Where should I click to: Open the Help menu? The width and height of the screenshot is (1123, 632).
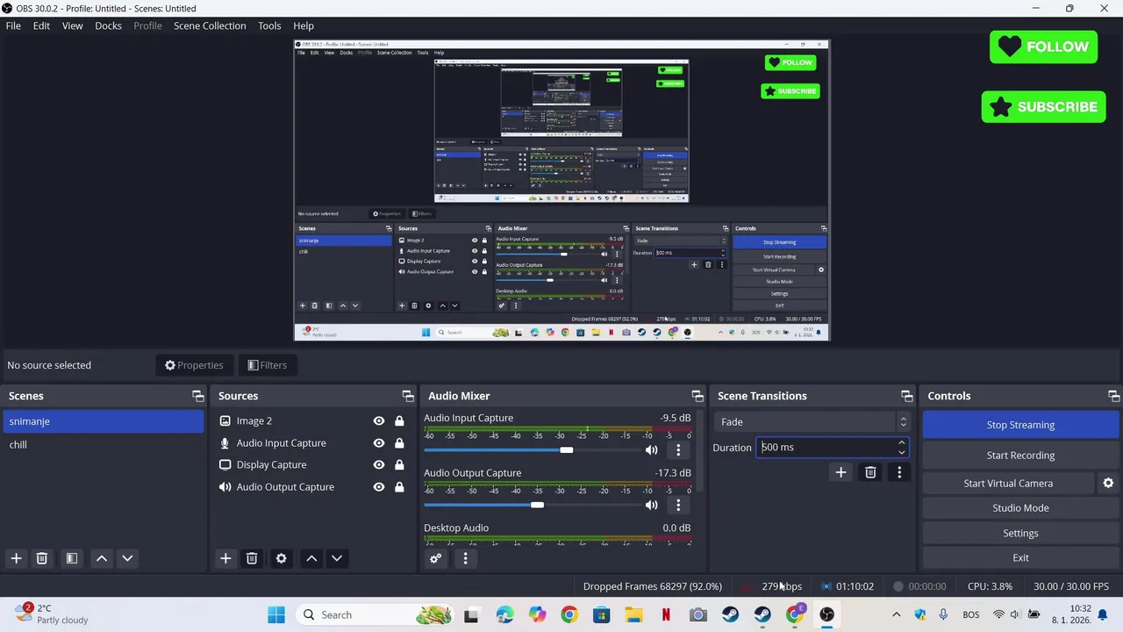304,25
